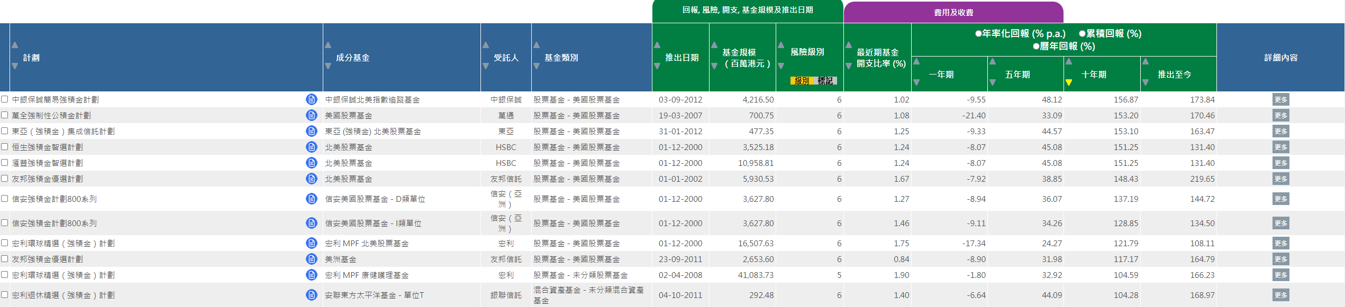Click fund name 中銀保誠北美指數追蹤基金
Screen dimensions: 1345x307
372,100
